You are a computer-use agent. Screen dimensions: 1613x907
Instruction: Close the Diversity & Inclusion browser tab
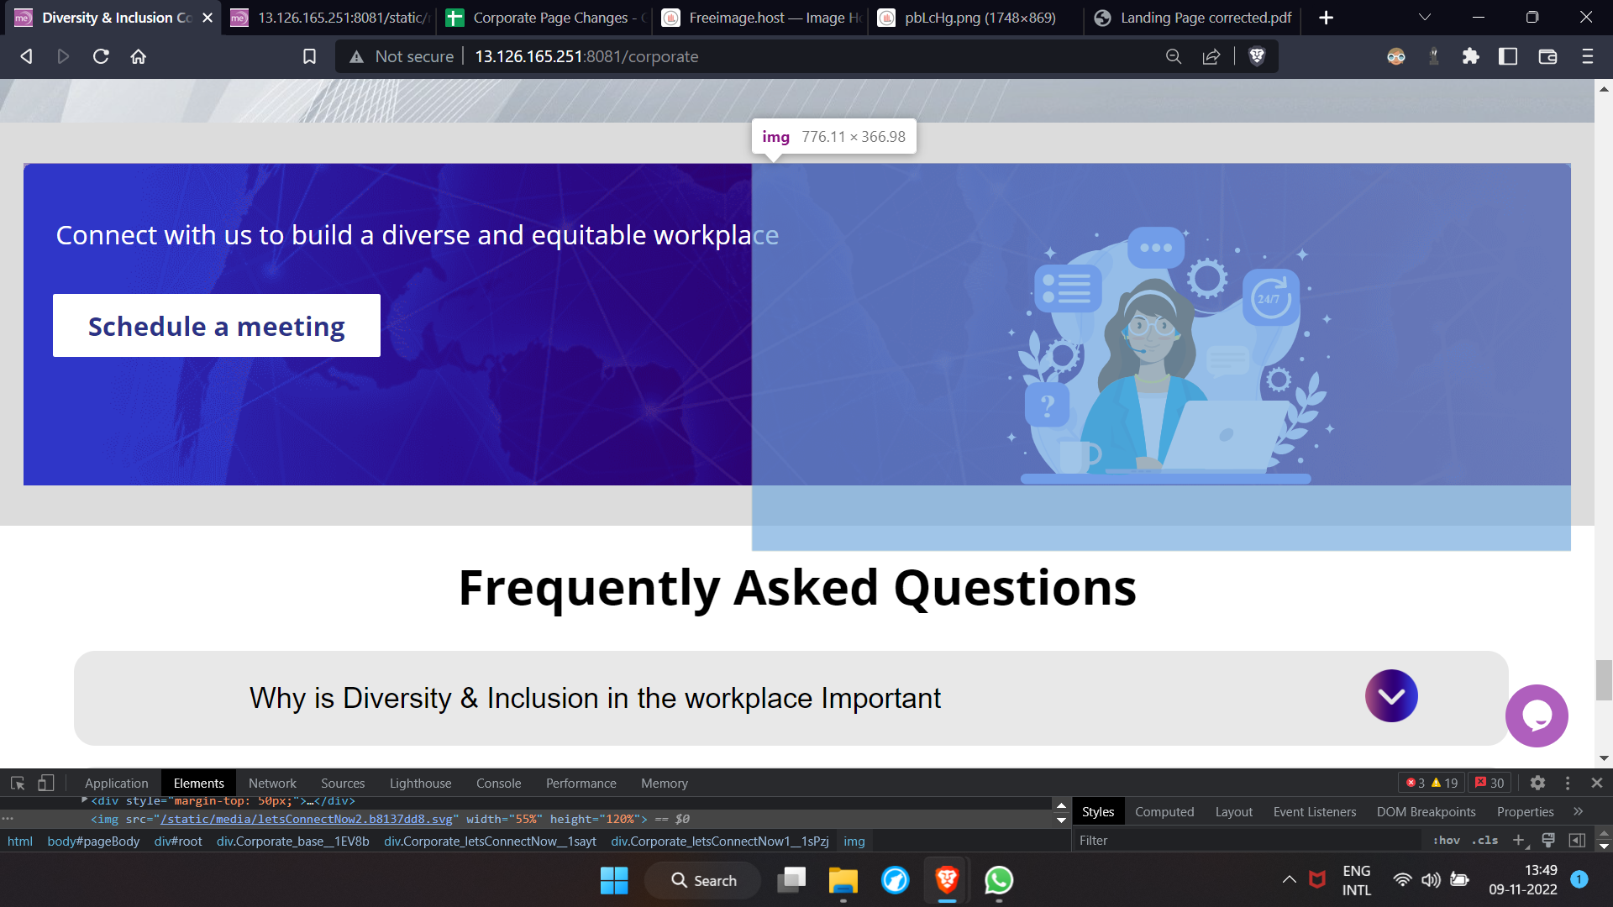coord(208,18)
